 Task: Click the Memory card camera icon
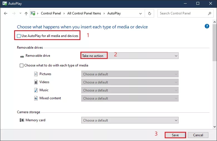[x=22, y=120]
